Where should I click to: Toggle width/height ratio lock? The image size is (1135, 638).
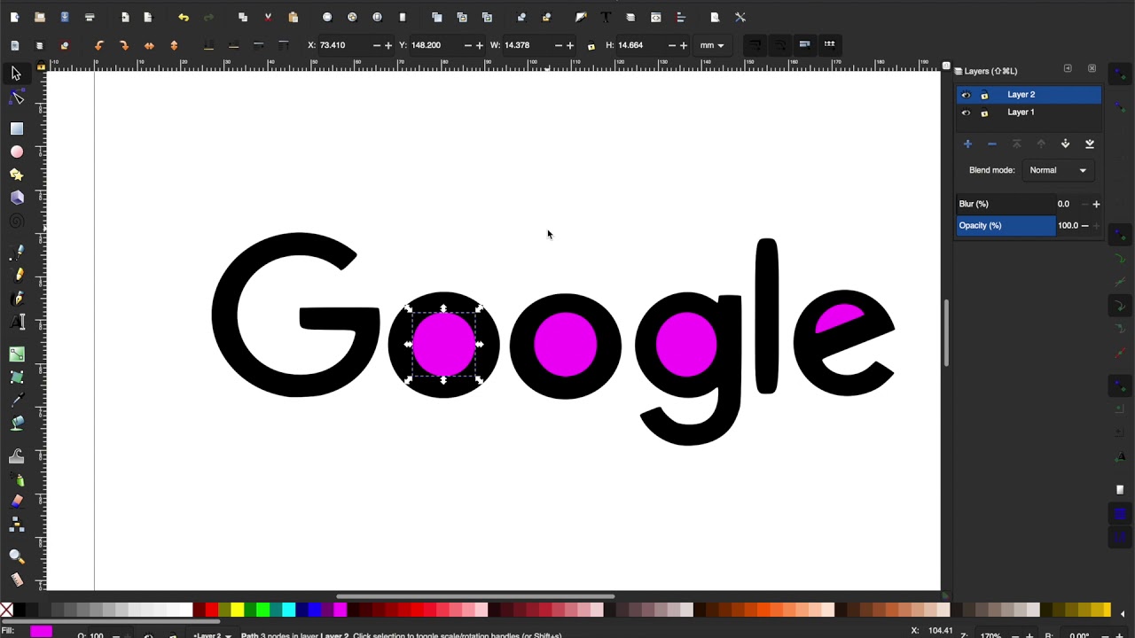pos(591,46)
